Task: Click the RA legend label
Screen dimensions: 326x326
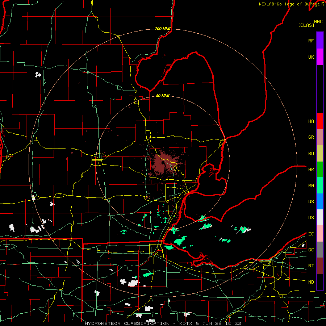Action: (x=311, y=186)
